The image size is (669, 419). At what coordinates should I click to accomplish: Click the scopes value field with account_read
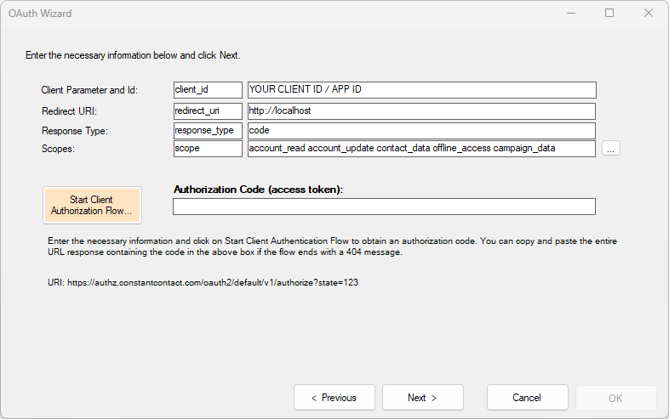[x=420, y=149]
